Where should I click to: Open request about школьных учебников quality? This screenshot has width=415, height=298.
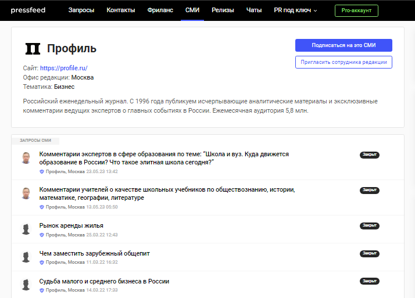coord(167,193)
